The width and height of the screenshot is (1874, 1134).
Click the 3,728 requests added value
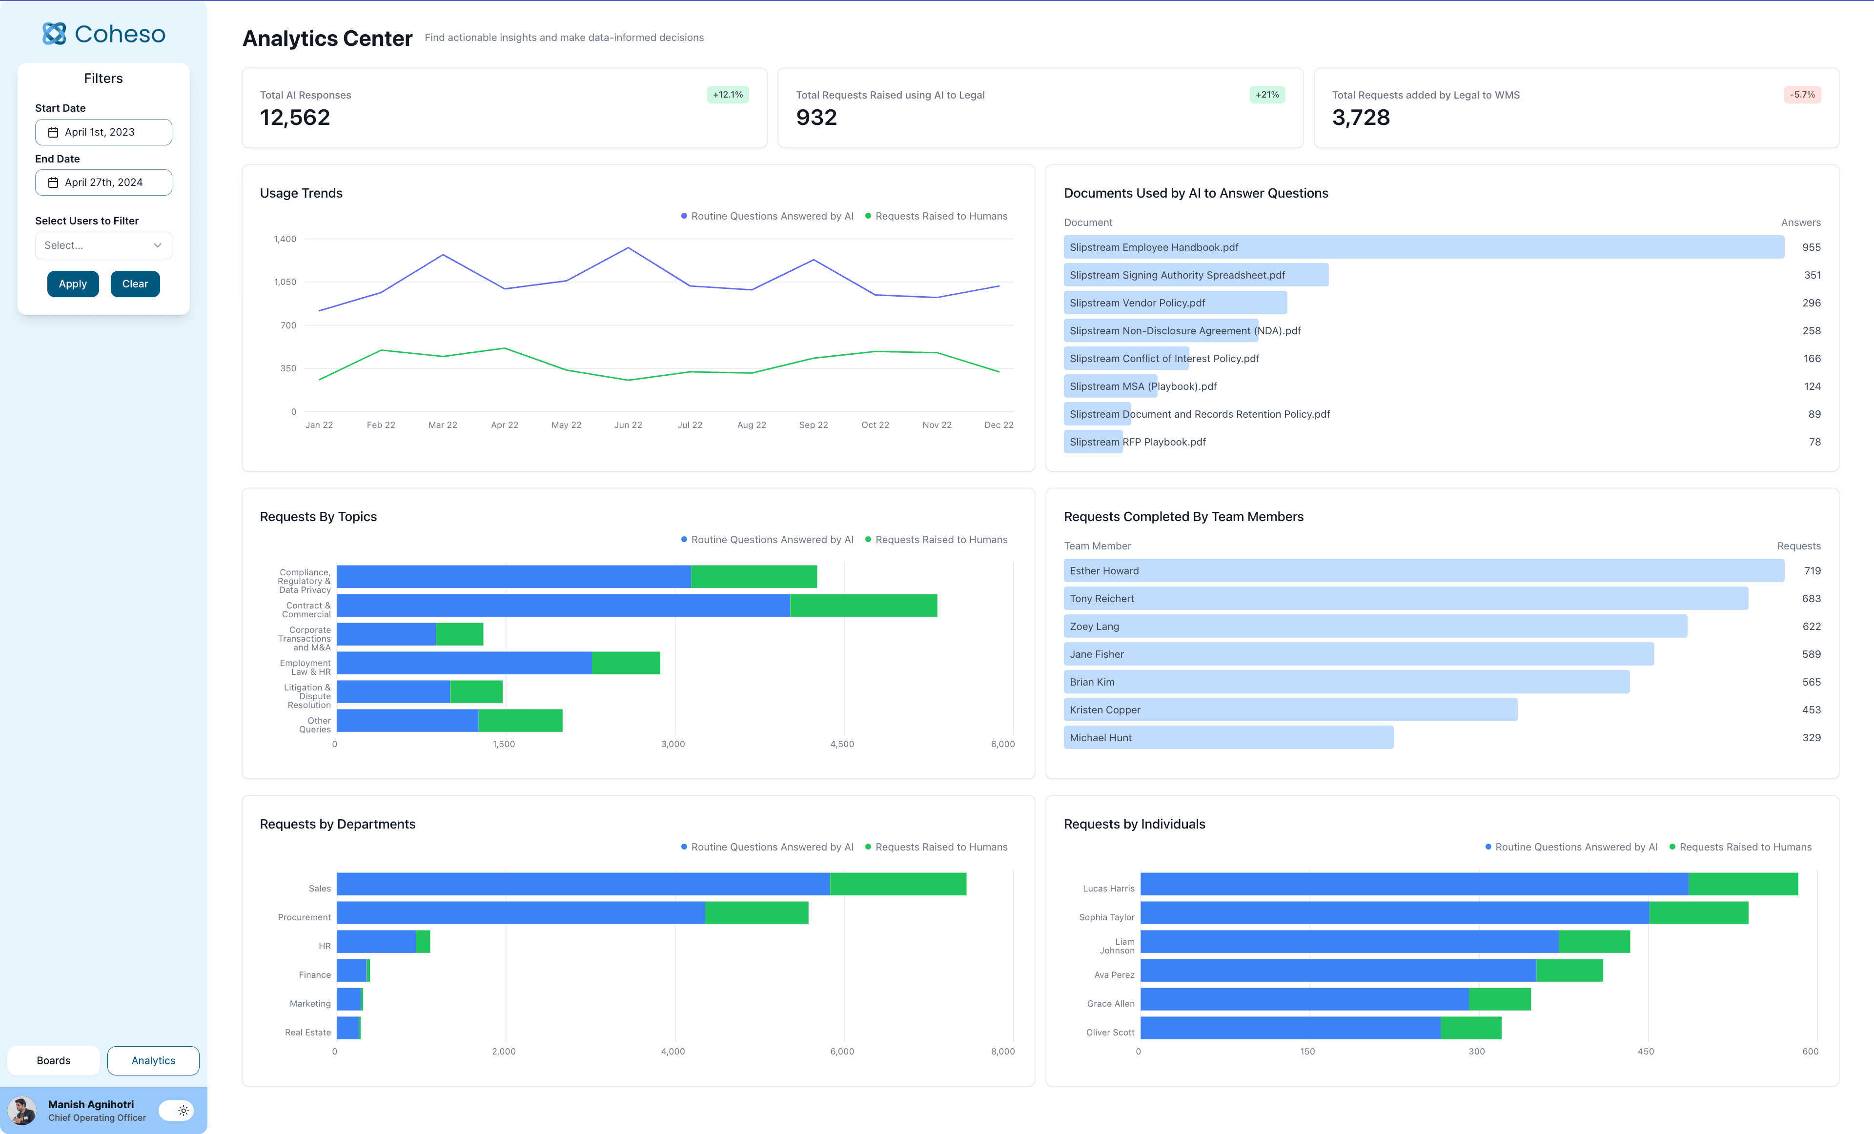1361,117
